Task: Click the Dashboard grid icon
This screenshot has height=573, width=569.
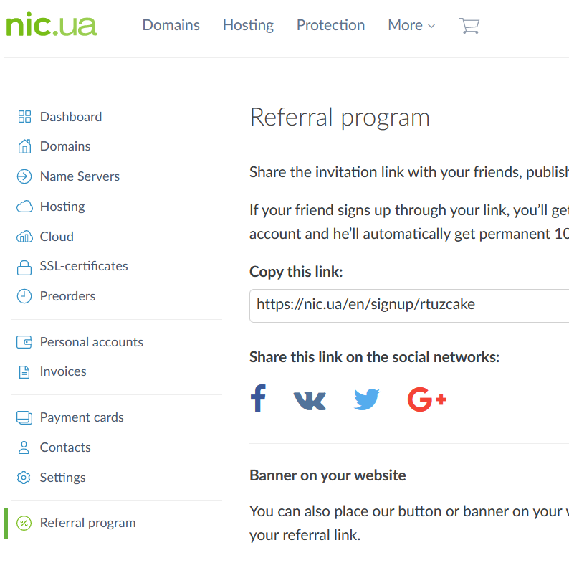Action: click(24, 117)
